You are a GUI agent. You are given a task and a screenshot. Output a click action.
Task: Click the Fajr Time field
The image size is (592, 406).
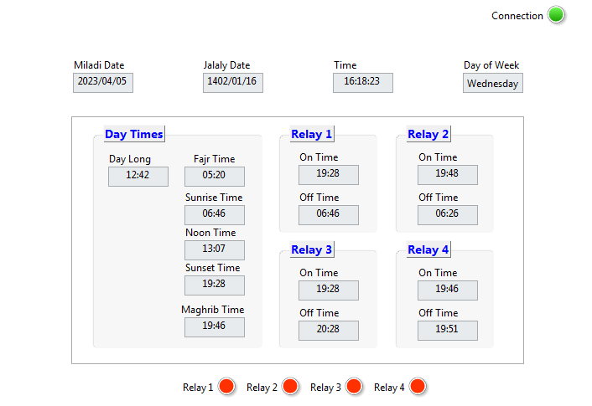215,177
